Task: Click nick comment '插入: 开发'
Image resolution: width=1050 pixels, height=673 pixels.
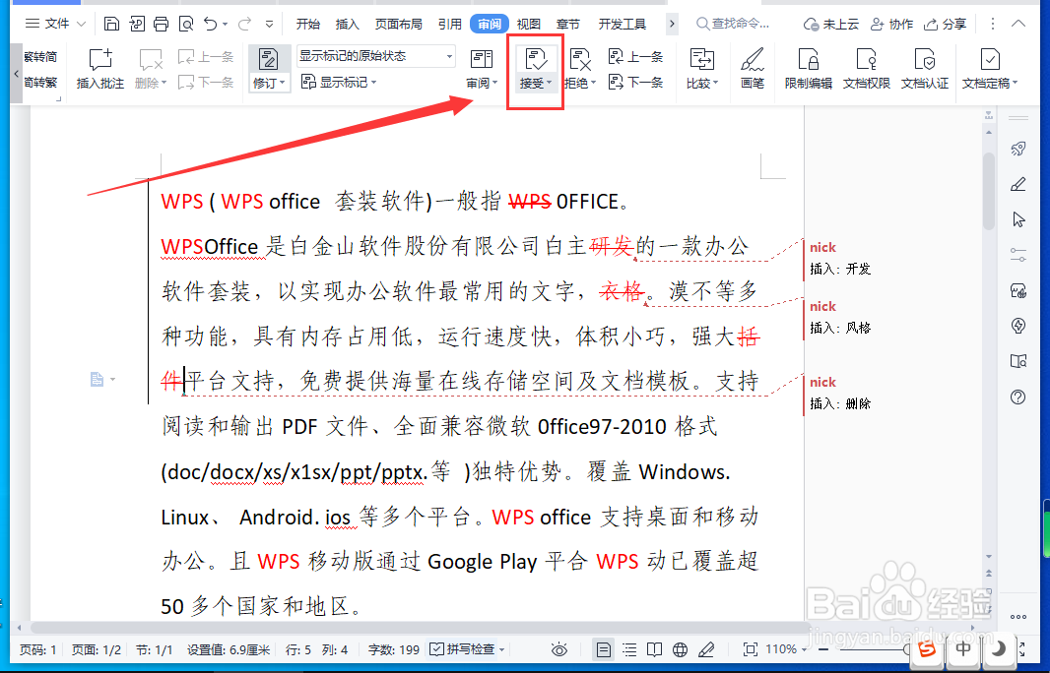Action: coord(840,269)
